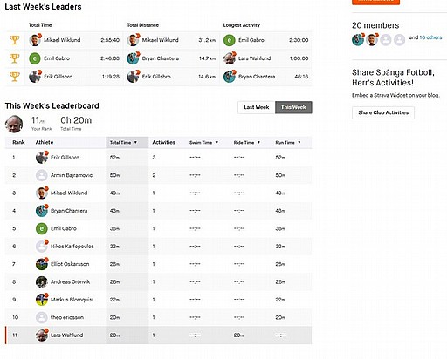The height and width of the screenshot is (359, 447).
Task: Sort leaderboard by Total Time arrow
Action: pos(135,142)
